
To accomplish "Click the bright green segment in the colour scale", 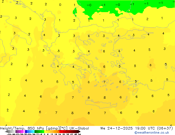I will pos(43,131).
